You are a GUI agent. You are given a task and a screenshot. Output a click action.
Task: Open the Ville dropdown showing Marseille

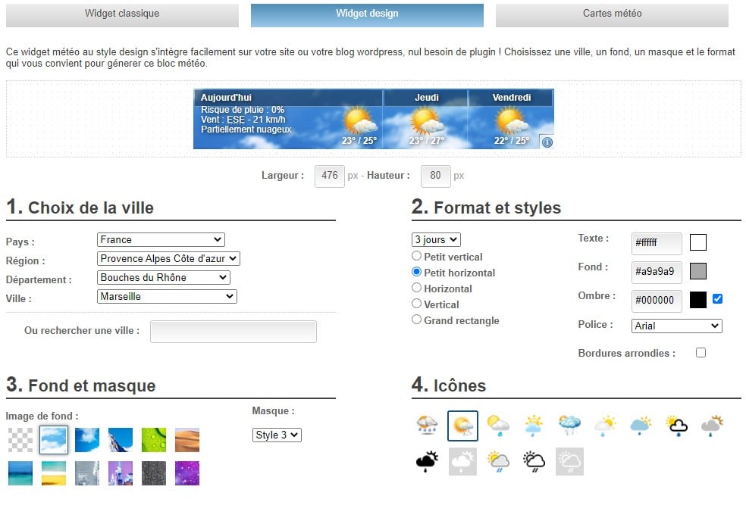(167, 297)
